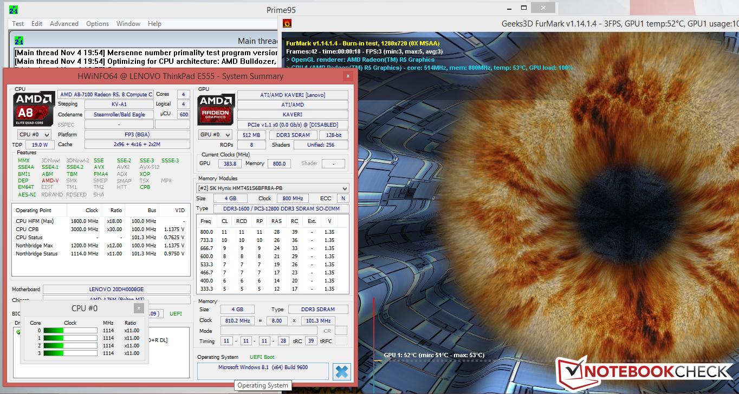
Task: Click the Prime95 app icon in title bar
Action: [13, 10]
